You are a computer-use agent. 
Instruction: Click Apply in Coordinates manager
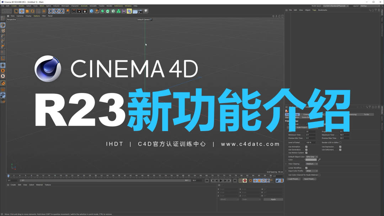[273, 199]
